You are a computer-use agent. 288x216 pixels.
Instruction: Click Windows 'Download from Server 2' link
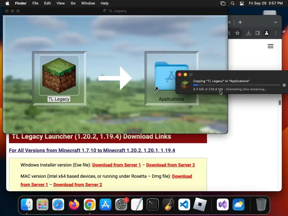click(170, 165)
